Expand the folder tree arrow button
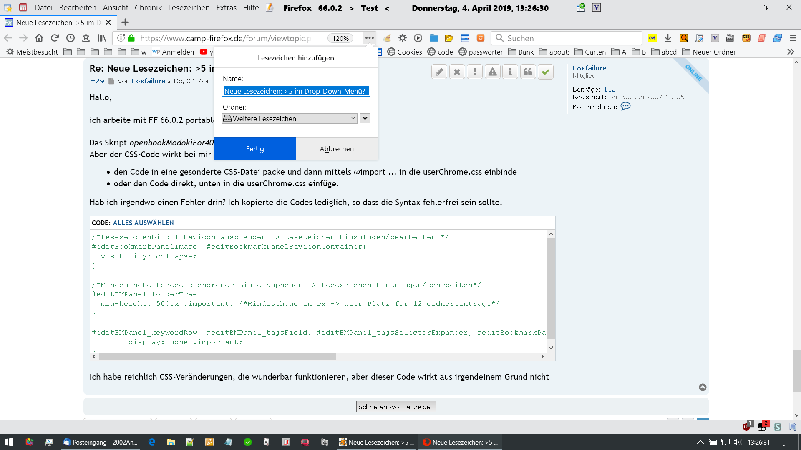This screenshot has height=450, width=801. coord(365,118)
